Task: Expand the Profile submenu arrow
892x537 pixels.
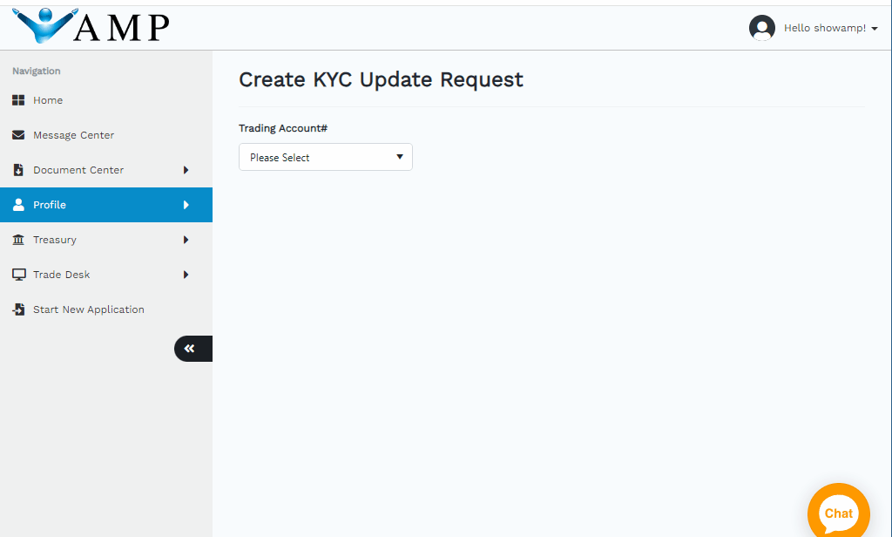Action: point(186,205)
